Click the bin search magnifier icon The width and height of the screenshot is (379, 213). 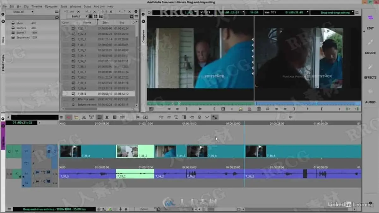tap(132, 16)
